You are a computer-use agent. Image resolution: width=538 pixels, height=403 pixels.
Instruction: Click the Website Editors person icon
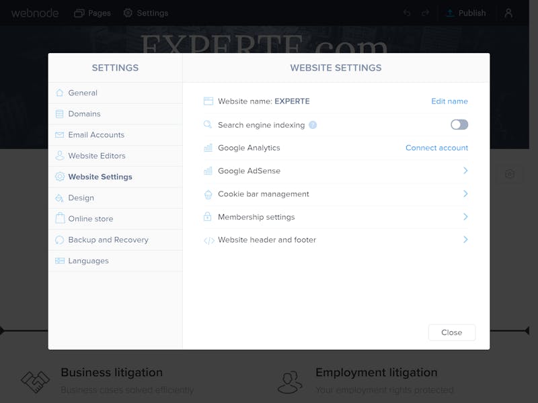60,156
